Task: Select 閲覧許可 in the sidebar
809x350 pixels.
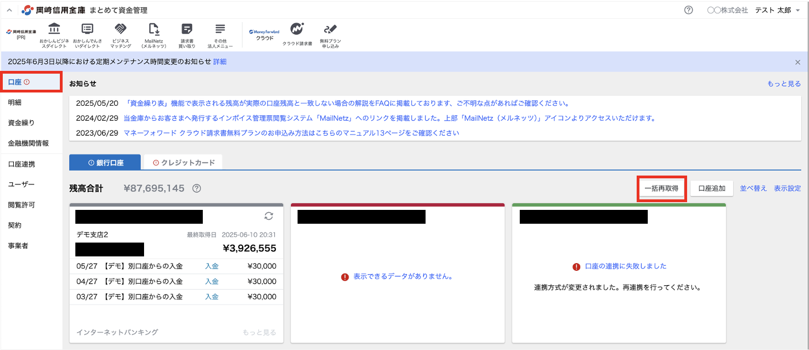Action: 31,205
